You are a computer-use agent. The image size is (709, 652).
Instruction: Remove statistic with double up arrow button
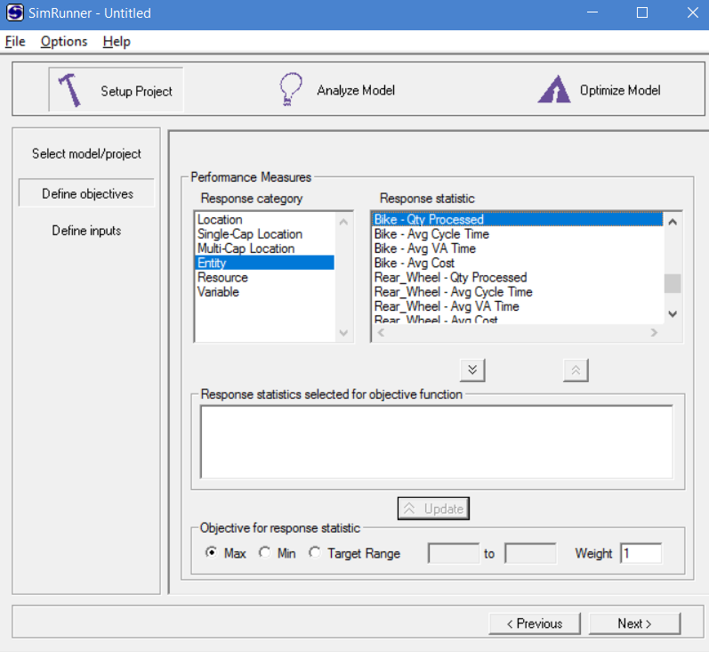pyautogui.click(x=576, y=371)
